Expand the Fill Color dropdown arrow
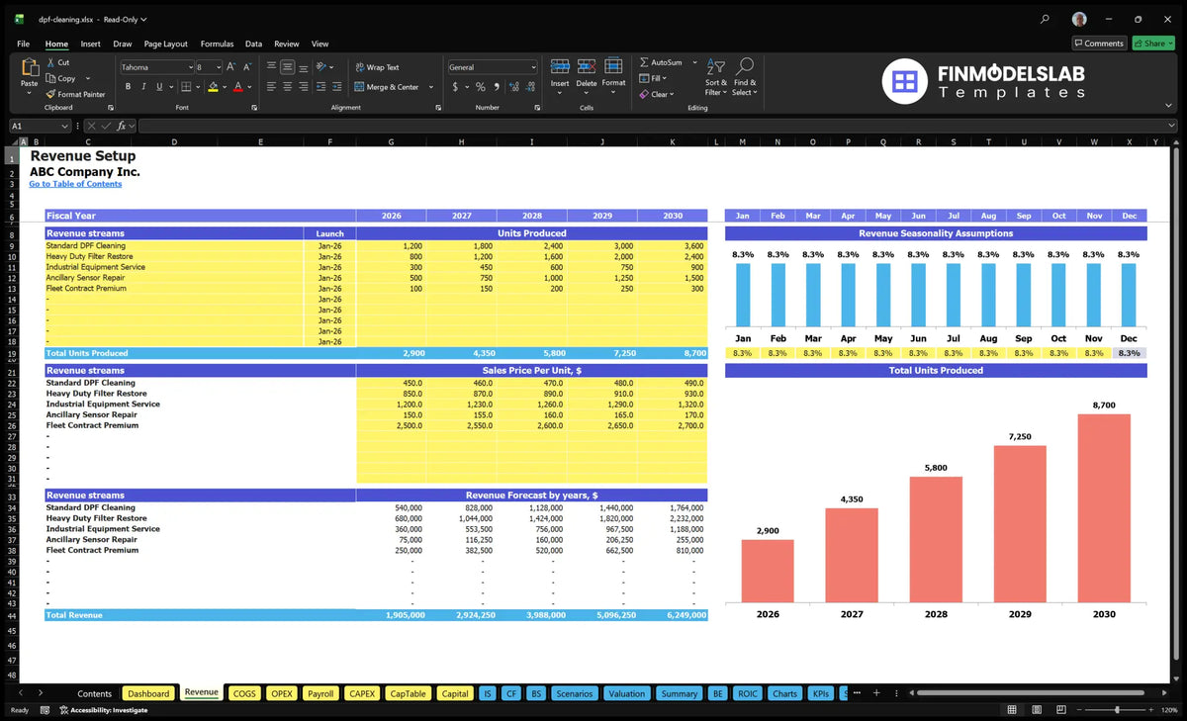Viewport: 1187px width, 721px height. 224,87
